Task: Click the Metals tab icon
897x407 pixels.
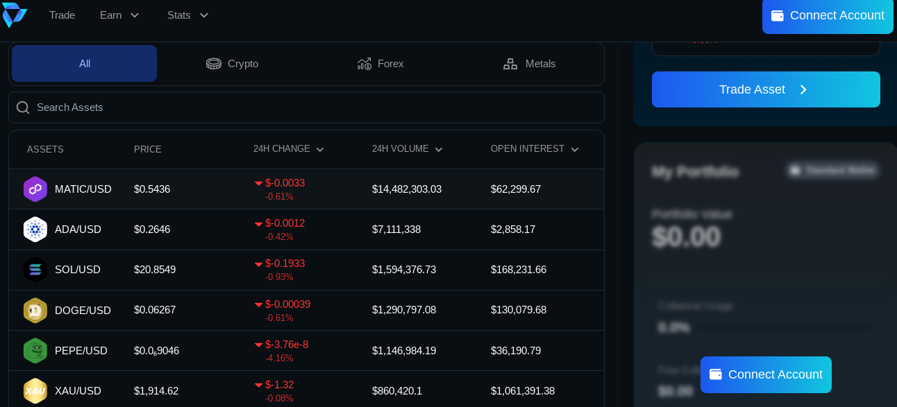Action: 510,64
